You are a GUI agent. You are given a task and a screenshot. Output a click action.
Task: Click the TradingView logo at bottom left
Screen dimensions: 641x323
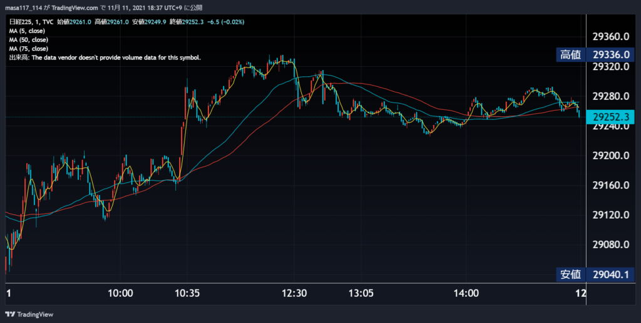[x=29, y=314]
